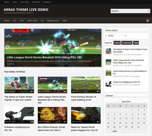
Task: Click calendar day 15
Action: pos(132,119)
